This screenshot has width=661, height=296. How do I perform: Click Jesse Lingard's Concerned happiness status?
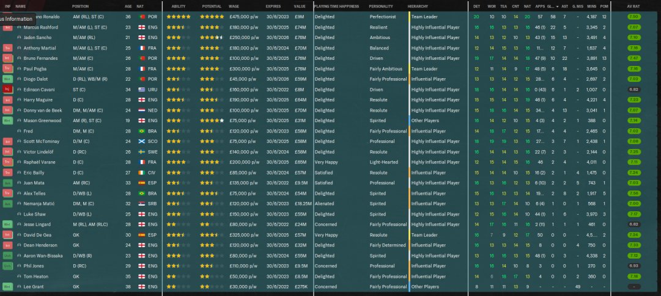[325, 225]
